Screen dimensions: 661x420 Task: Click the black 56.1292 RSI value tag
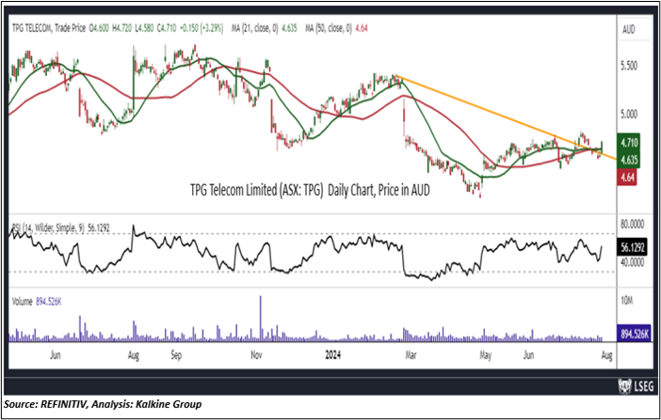point(632,248)
